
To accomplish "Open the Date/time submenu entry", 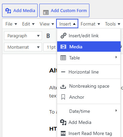I will 89,111.
